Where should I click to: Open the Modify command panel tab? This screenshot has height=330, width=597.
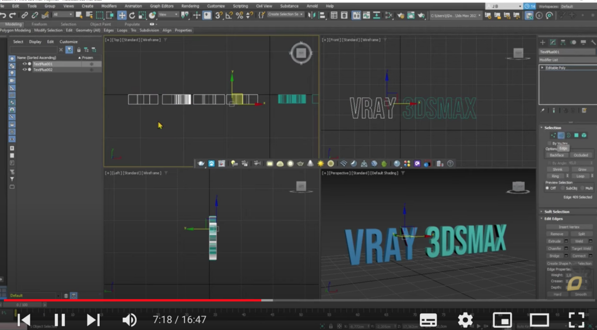(553, 42)
